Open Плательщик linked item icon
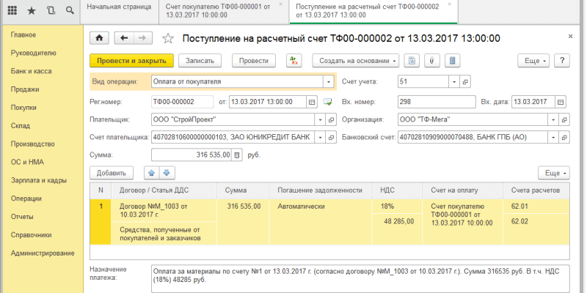The image size is (587, 293). click(331, 120)
